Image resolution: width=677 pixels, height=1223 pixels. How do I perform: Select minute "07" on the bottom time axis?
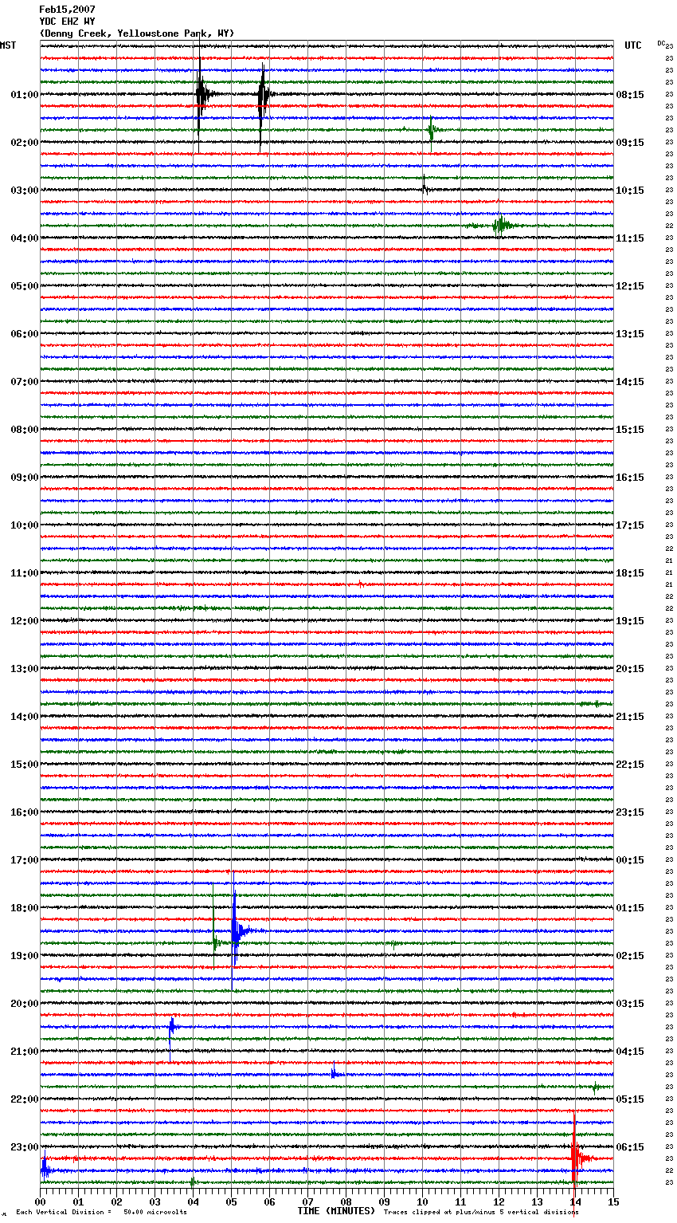[x=307, y=1201]
